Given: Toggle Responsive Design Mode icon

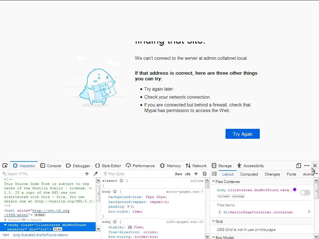Looking at the screenshot, I should pyautogui.click(x=298, y=166).
